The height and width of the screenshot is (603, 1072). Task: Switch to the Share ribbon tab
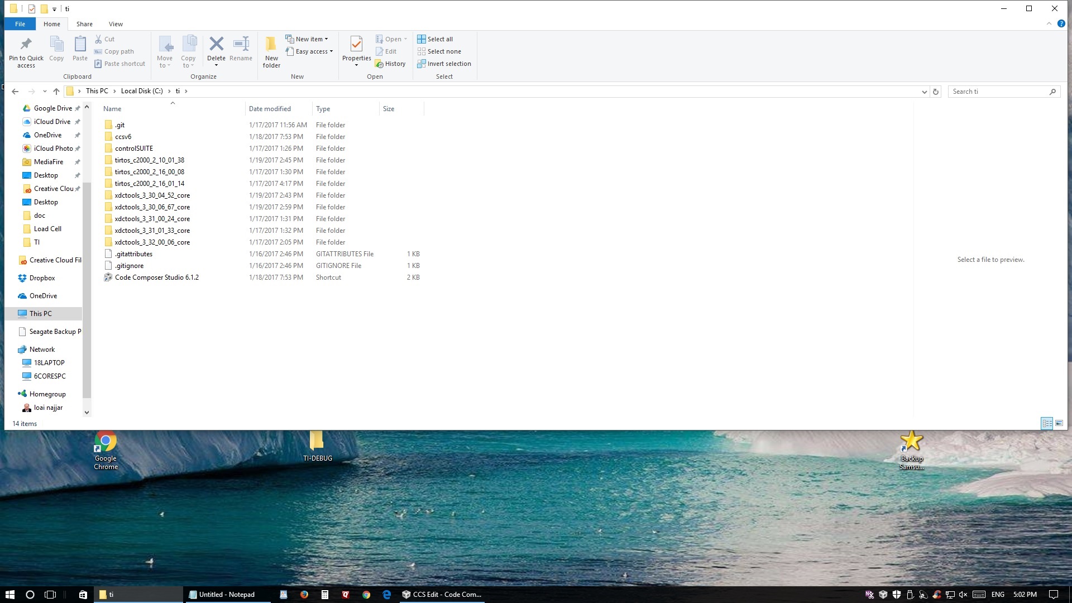(84, 24)
